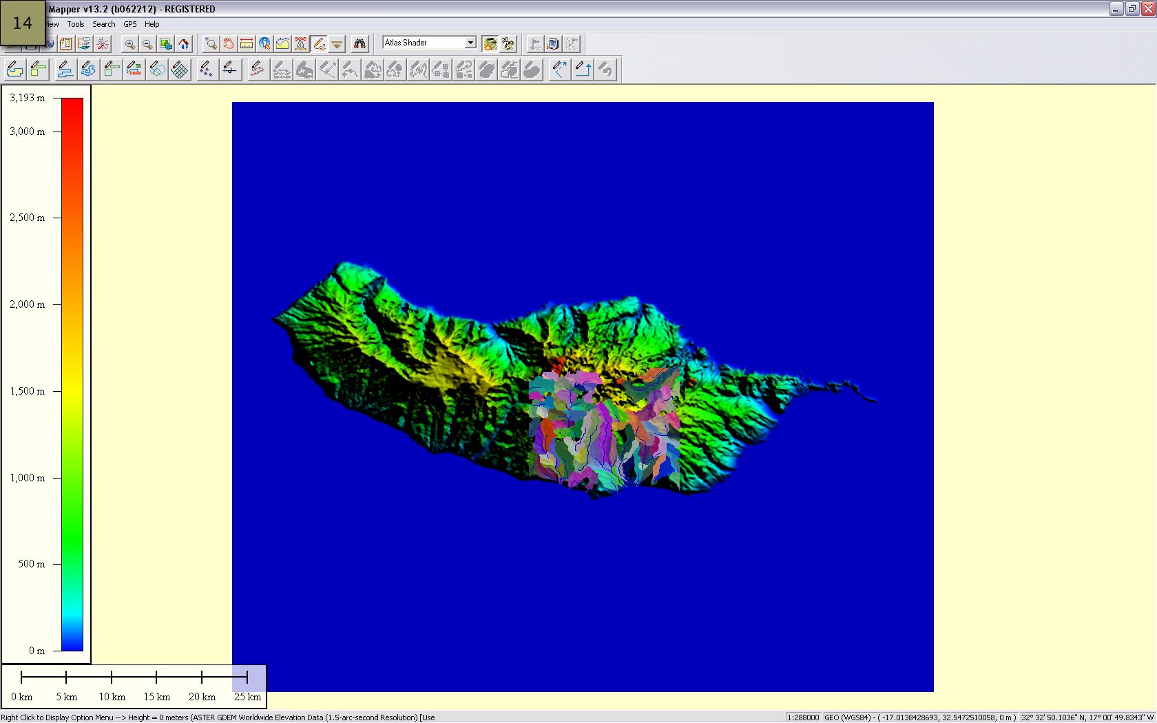The height and width of the screenshot is (723, 1157).
Task: Select the range ring circles tool
Action: [157, 70]
